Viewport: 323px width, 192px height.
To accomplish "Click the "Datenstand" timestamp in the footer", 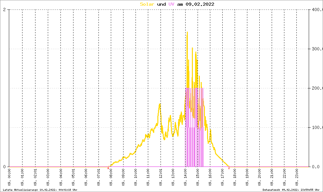I will click(291, 190).
